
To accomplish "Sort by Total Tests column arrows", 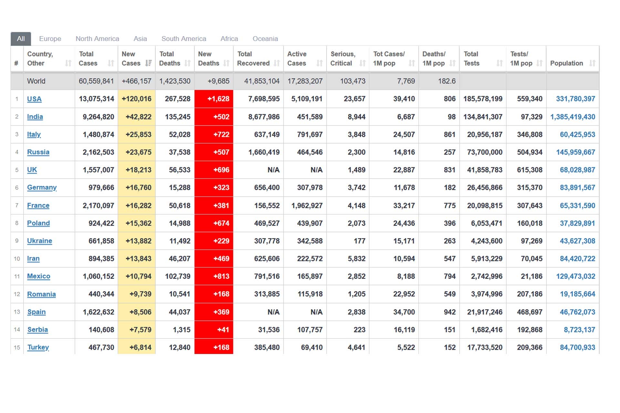I will pyautogui.click(x=500, y=63).
